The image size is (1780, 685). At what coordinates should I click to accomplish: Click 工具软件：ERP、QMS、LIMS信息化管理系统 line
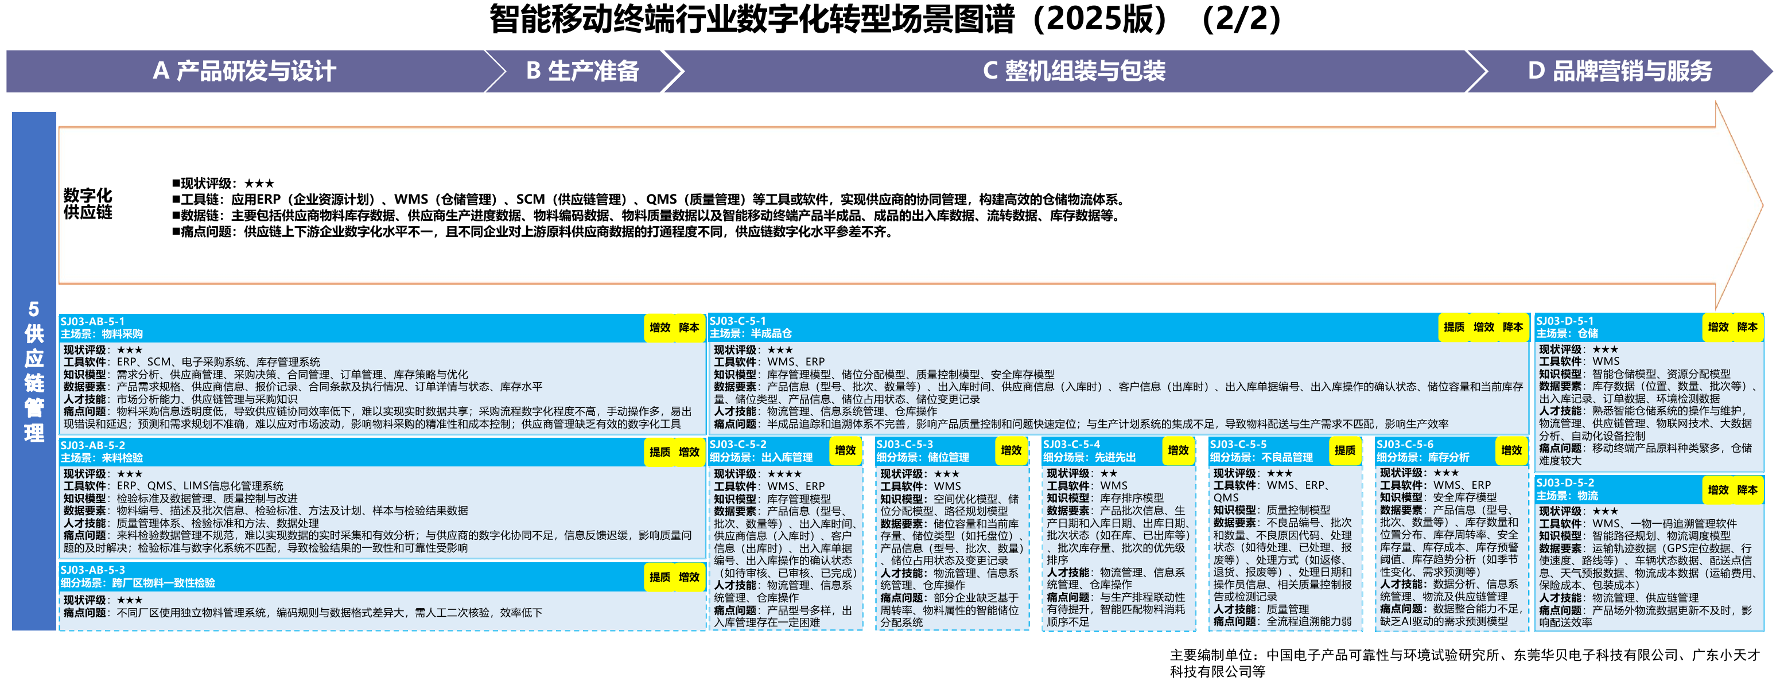[173, 486]
